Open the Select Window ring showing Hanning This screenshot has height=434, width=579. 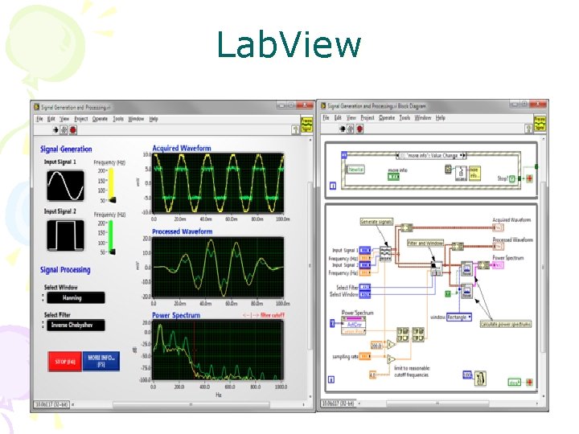[x=76, y=298]
